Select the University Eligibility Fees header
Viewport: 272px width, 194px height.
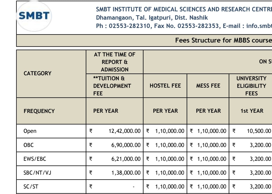click(251, 86)
